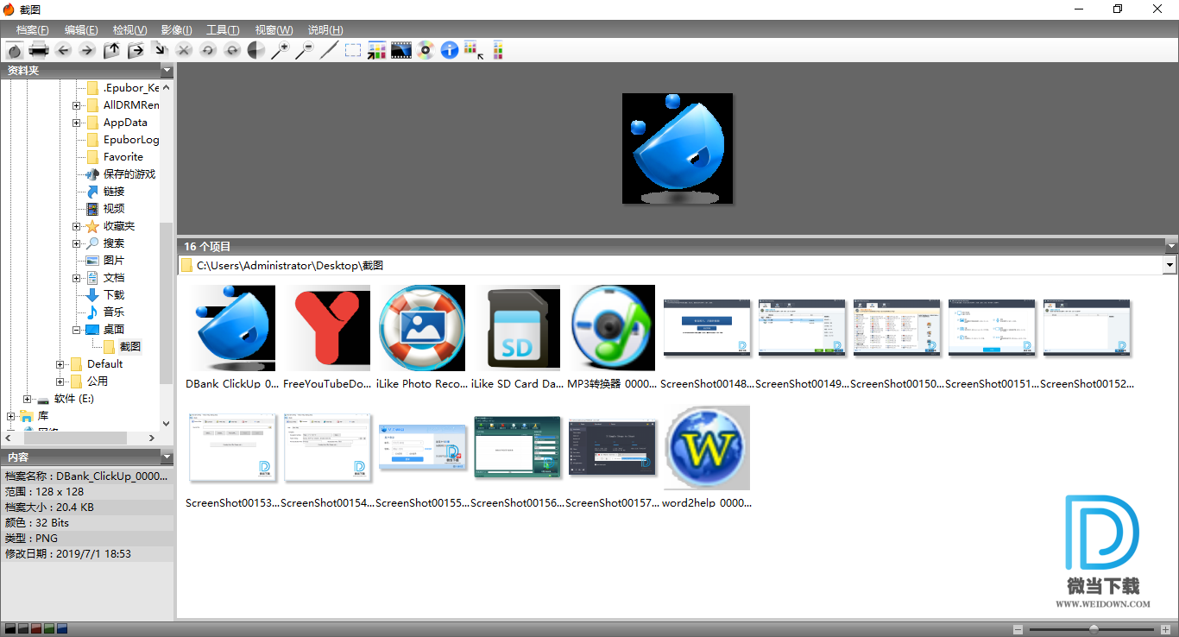Click the zoom out magnifier icon
This screenshot has width=1179, height=637.
[x=305, y=50]
